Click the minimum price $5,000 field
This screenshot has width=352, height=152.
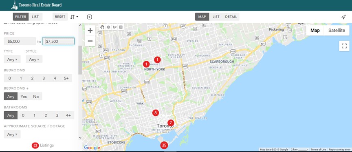(20, 41)
